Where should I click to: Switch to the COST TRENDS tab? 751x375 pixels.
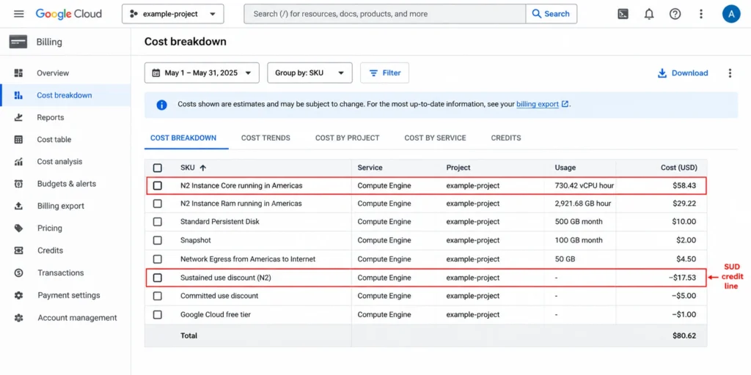click(265, 138)
